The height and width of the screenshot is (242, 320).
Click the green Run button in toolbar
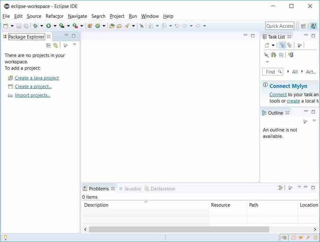point(48,26)
